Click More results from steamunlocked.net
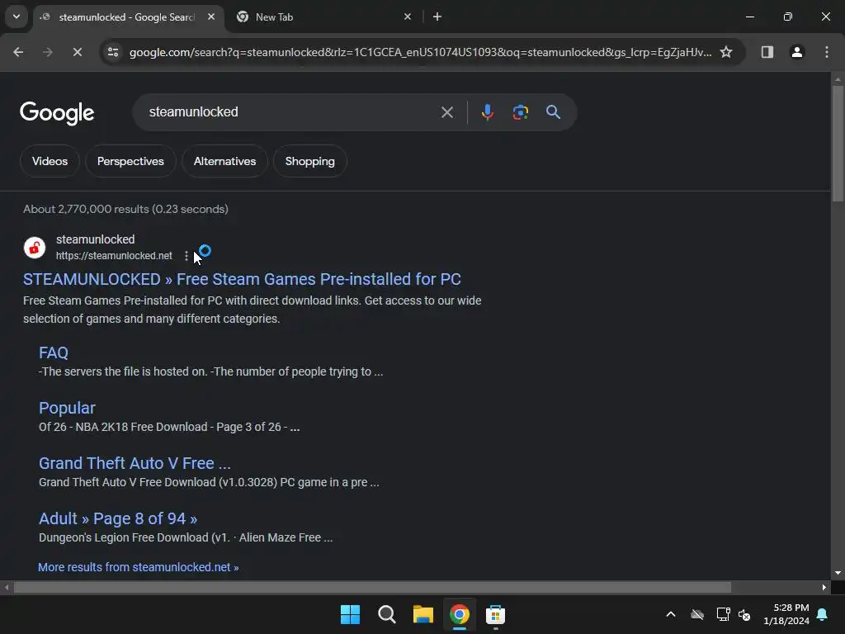This screenshot has width=845, height=634. pyautogui.click(x=139, y=567)
